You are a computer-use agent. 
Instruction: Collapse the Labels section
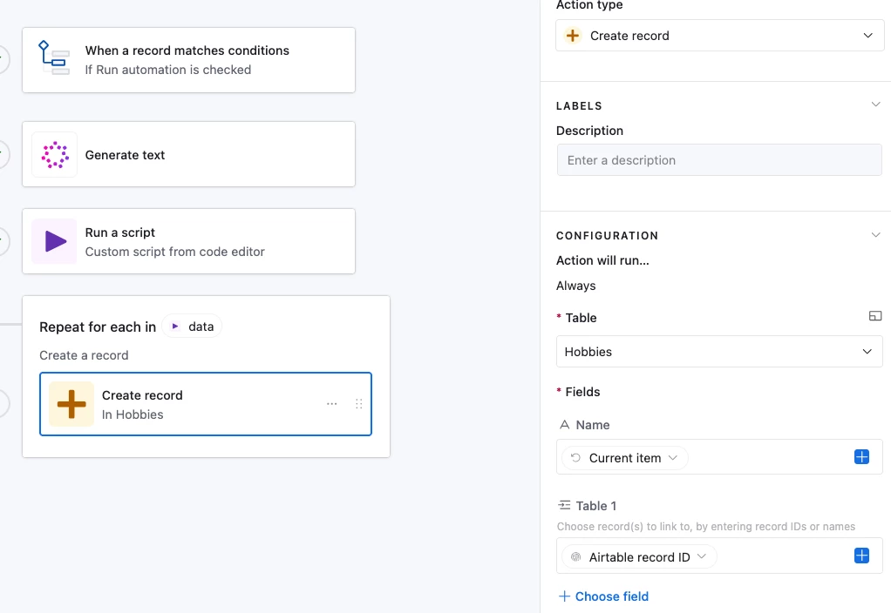875,105
